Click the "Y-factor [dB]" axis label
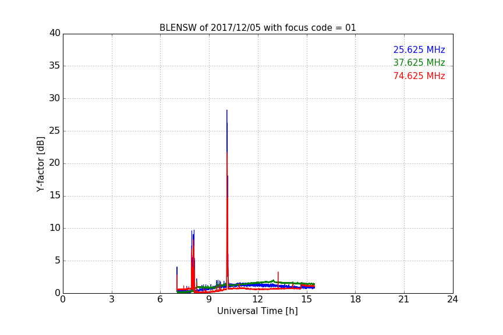This screenshot has width=503, height=335. click(40, 164)
